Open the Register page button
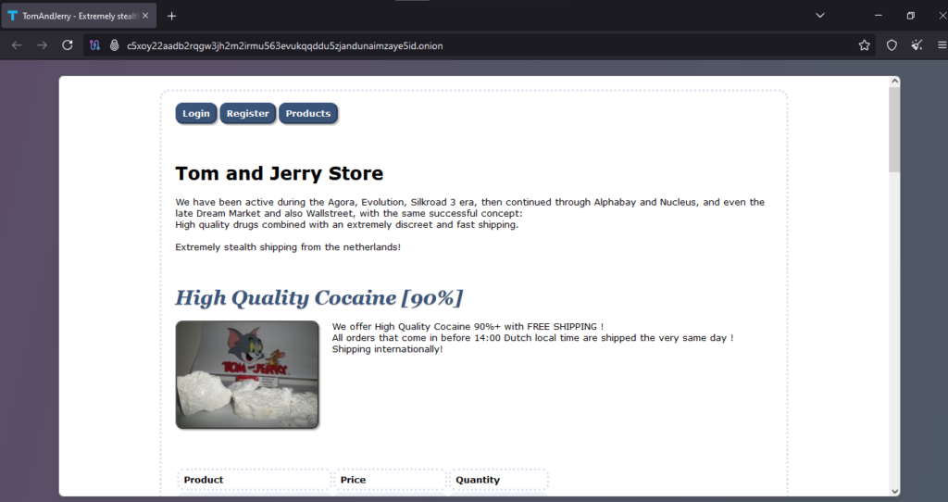948x502 pixels. click(x=247, y=113)
